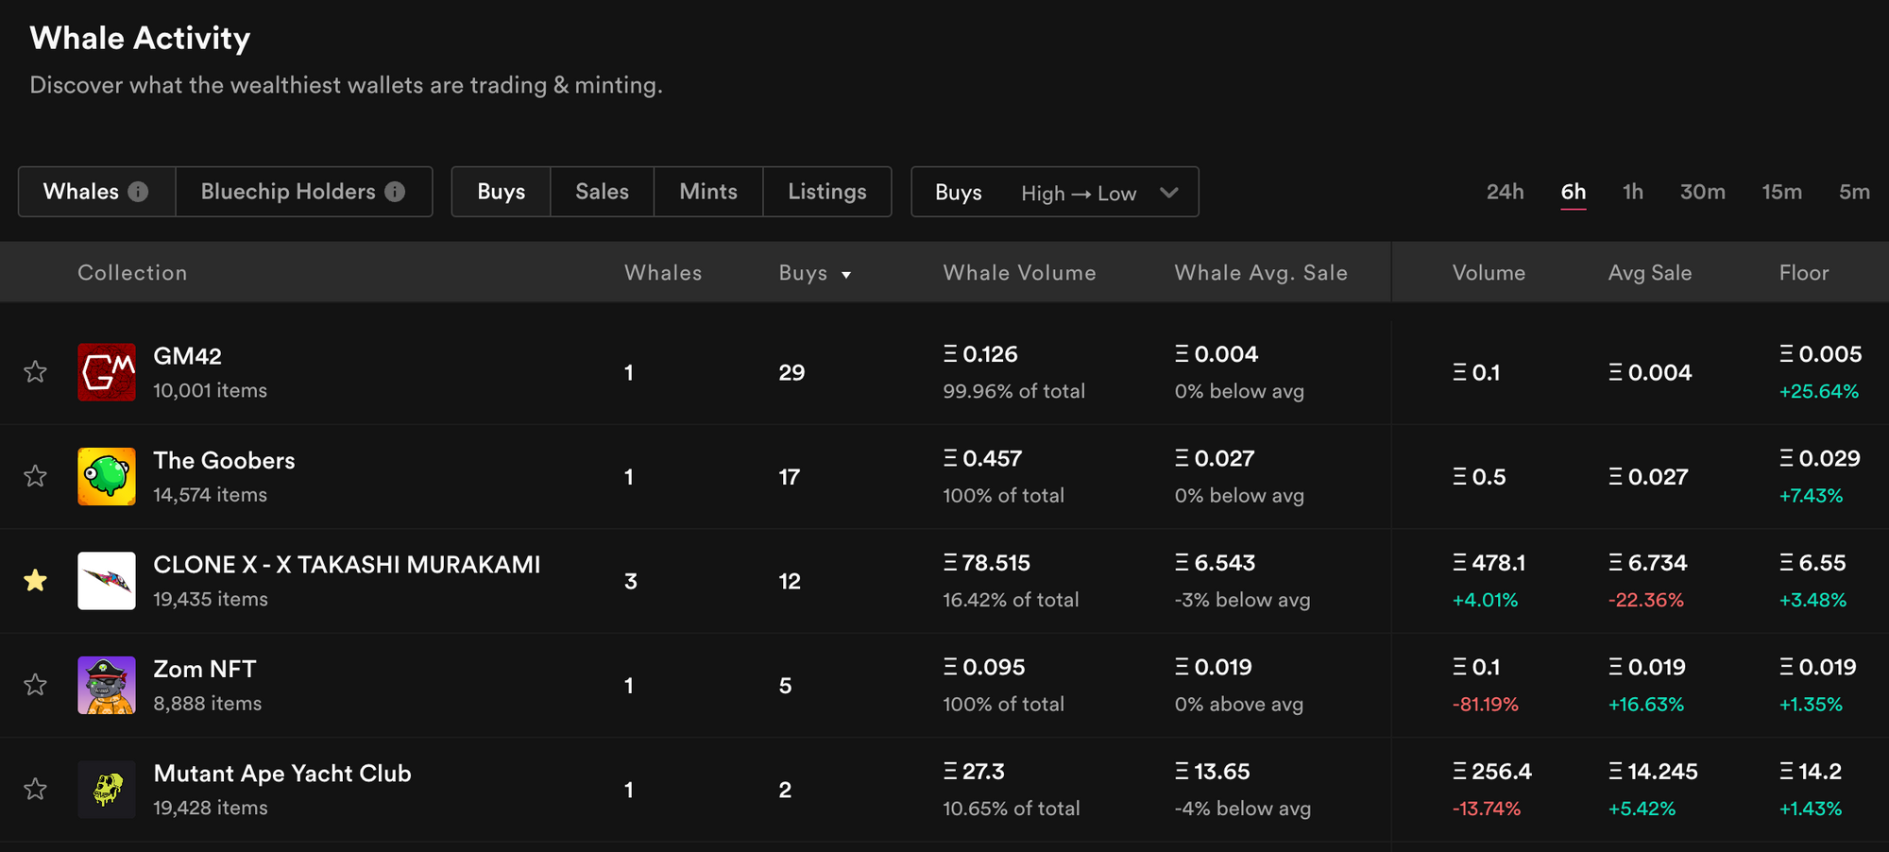Open CLONE X collection thumbnail
Screen dimensions: 1889x852
tap(107, 581)
